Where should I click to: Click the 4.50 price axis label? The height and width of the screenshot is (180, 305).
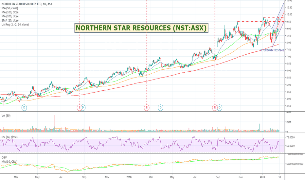tap(289, 92)
